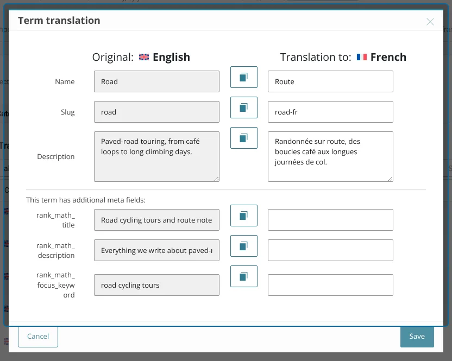Viewport: 452px width, 361px height.
Task: Click the 'Description' row label
Action: coord(55,156)
